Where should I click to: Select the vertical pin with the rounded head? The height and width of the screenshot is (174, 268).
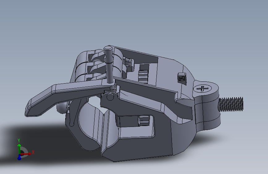coord(109,64)
